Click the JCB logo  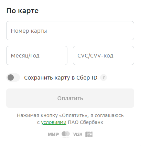(x=89, y=134)
